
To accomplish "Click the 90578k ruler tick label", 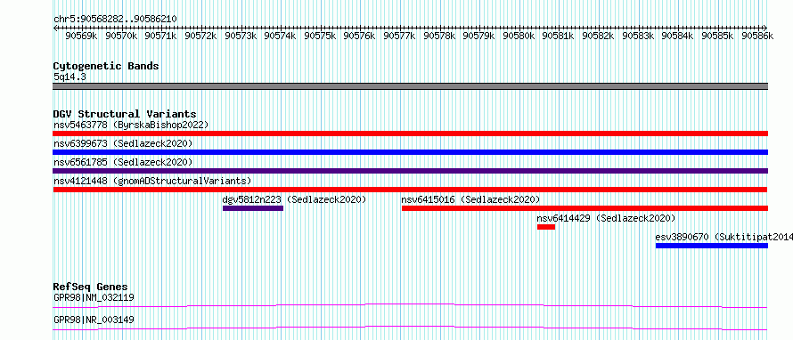I will (439, 36).
